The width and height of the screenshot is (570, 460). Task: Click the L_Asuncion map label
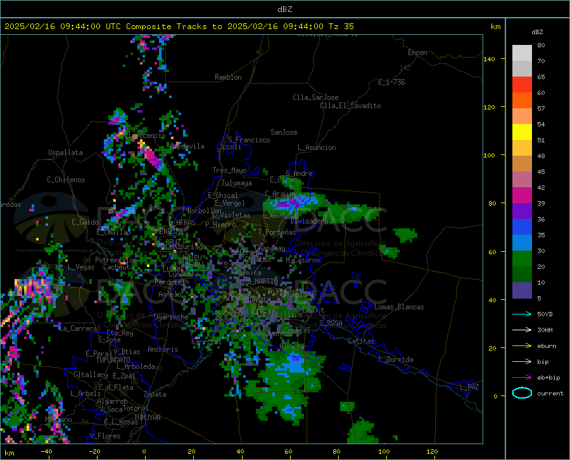tap(317, 147)
